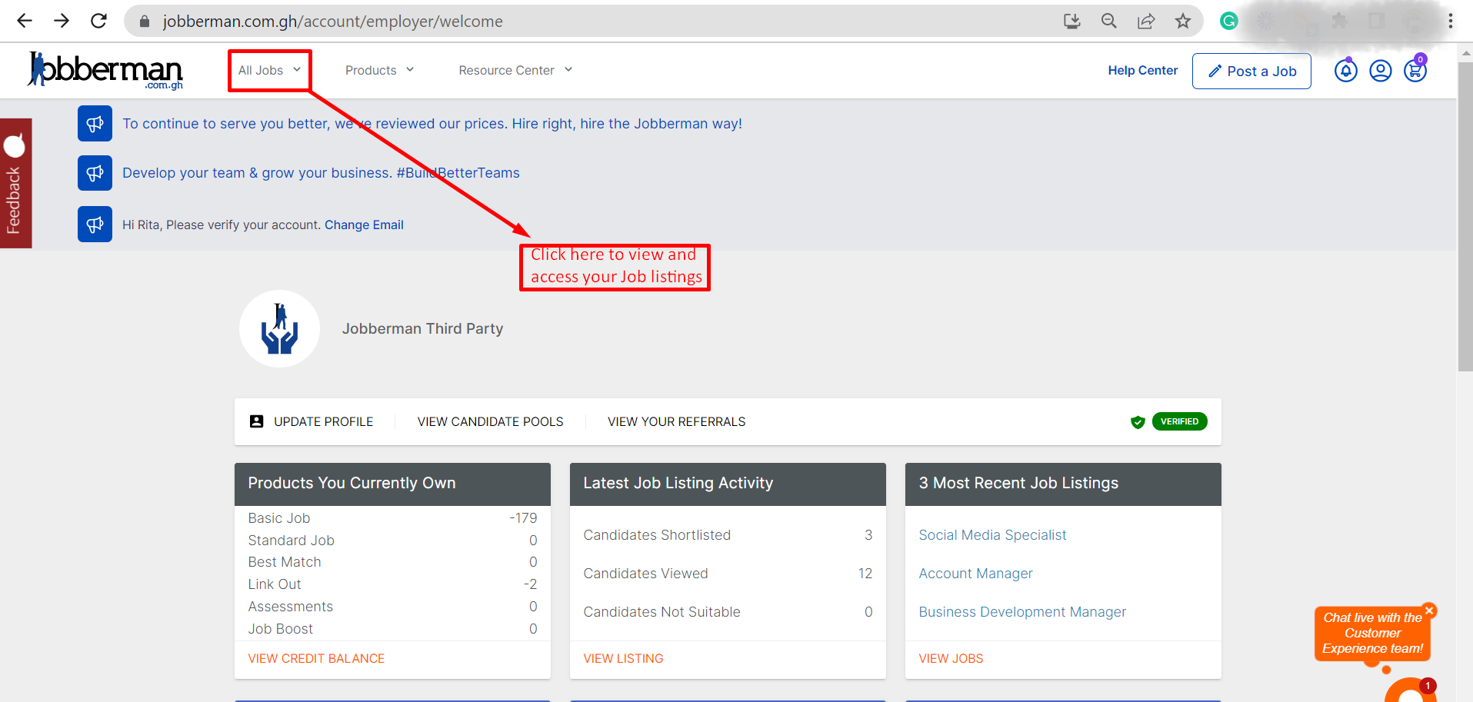The image size is (1473, 702).
Task: Click the Best Match product row
Action: 392,562
